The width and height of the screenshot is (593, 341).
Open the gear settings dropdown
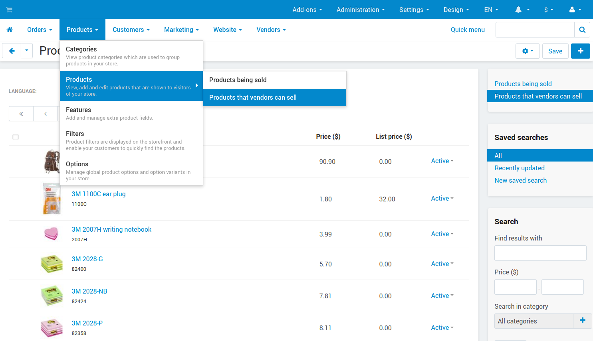pyautogui.click(x=528, y=51)
